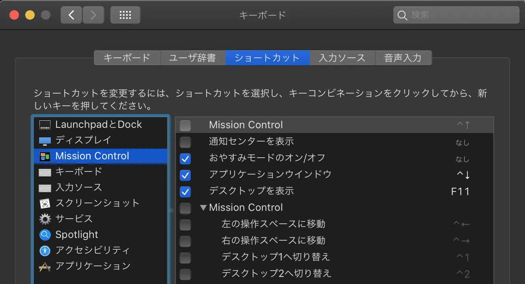Turn on 左の操作スペースに移動 checkbox
Screen dimensions: 525x284
(185, 225)
